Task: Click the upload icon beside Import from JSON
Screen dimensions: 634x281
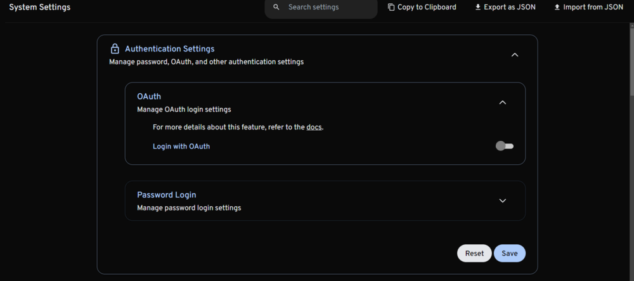Action: (557, 7)
